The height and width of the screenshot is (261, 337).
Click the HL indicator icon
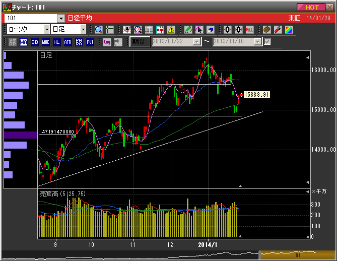(x=56, y=42)
